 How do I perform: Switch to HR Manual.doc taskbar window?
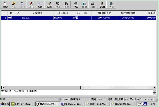pyautogui.click(x=73, y=104)
